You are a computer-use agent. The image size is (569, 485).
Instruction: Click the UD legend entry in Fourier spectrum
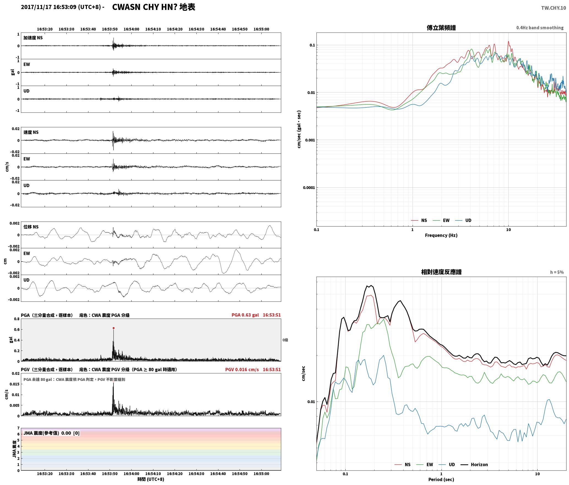tap(463, 220)
